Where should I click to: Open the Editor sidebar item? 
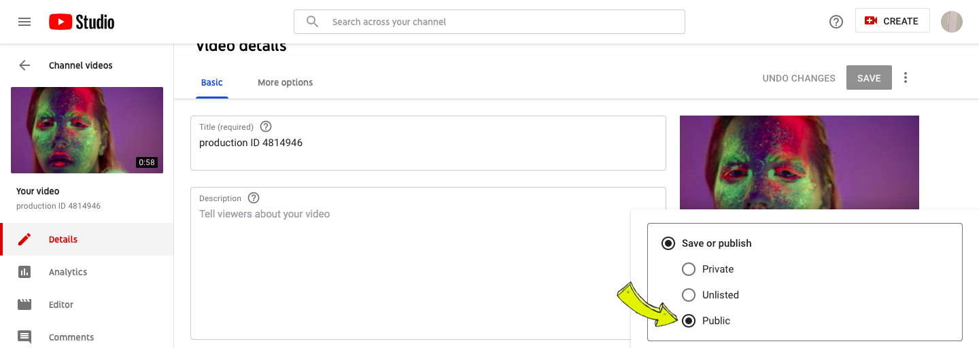[87, 304]
